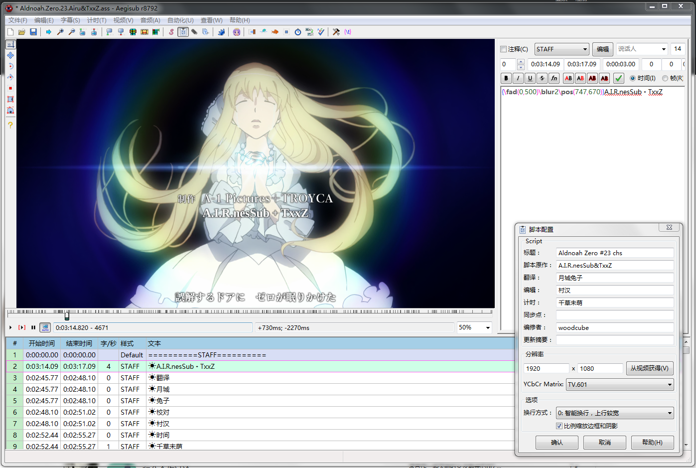Set primary color with first AB swatch
Screen dimensions: 696x468
point(568,78)
